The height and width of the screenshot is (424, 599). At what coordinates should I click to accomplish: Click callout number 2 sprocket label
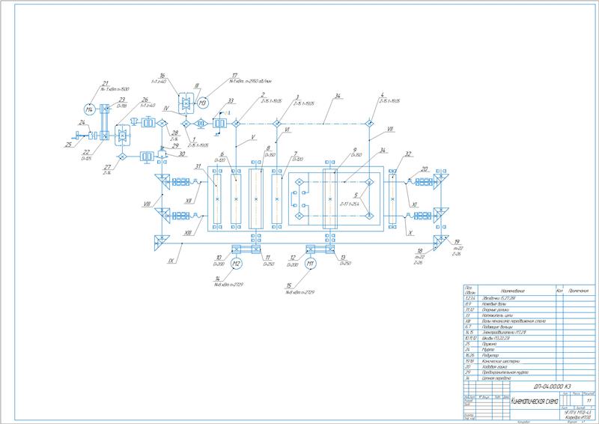coord(263,94)
